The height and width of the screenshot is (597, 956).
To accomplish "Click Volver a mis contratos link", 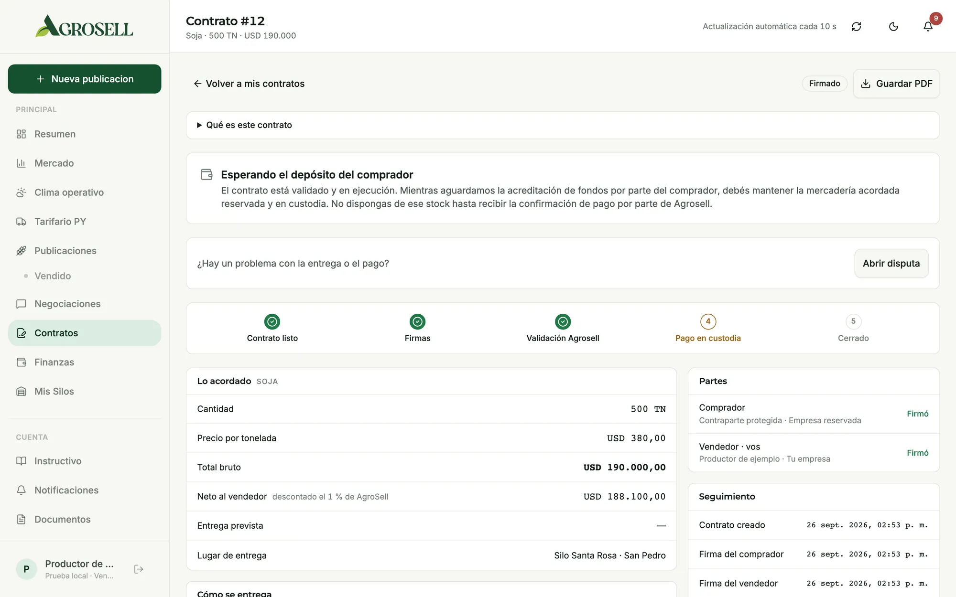I will point(249,84).
